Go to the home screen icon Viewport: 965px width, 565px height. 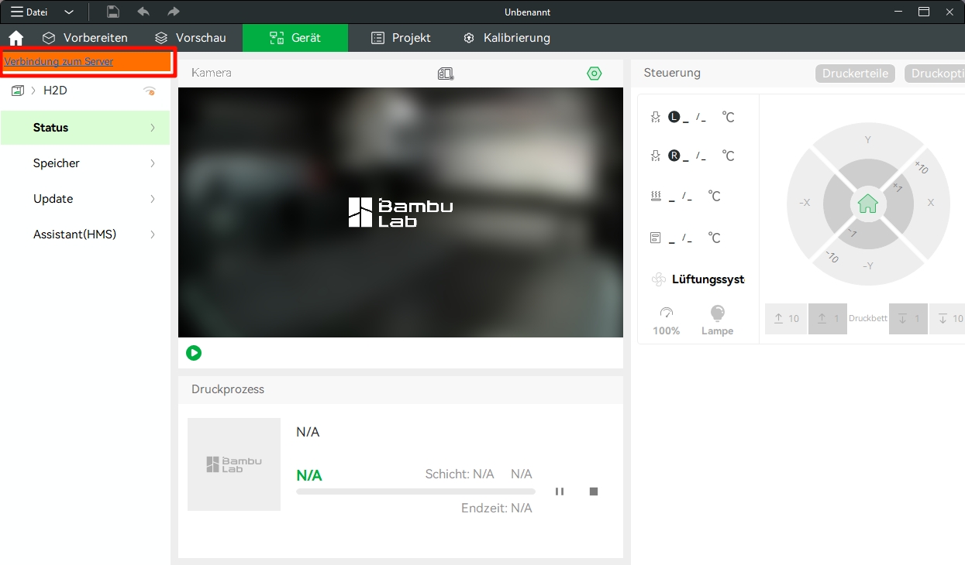click(x=16, y=38)
